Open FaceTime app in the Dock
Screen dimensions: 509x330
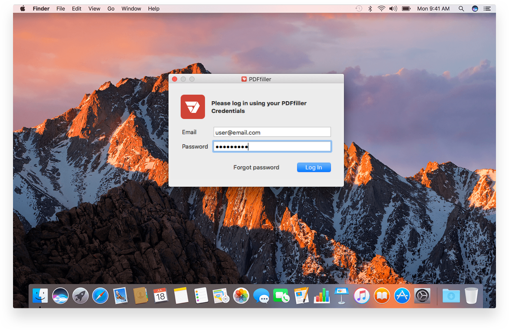click(281, 296)
